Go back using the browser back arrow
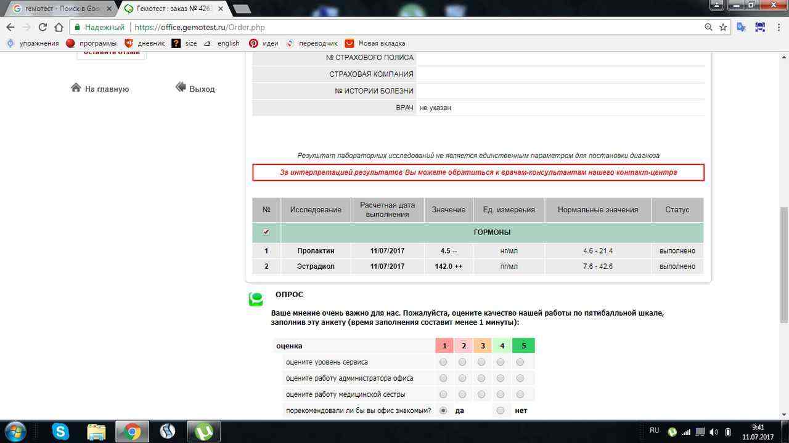789x443 pixels. 10,27
